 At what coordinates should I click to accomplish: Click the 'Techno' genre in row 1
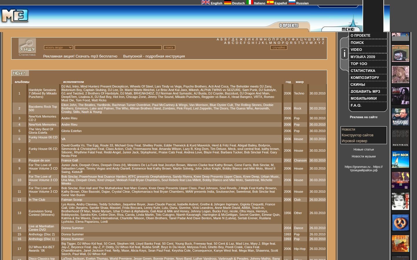pos(299,93)
